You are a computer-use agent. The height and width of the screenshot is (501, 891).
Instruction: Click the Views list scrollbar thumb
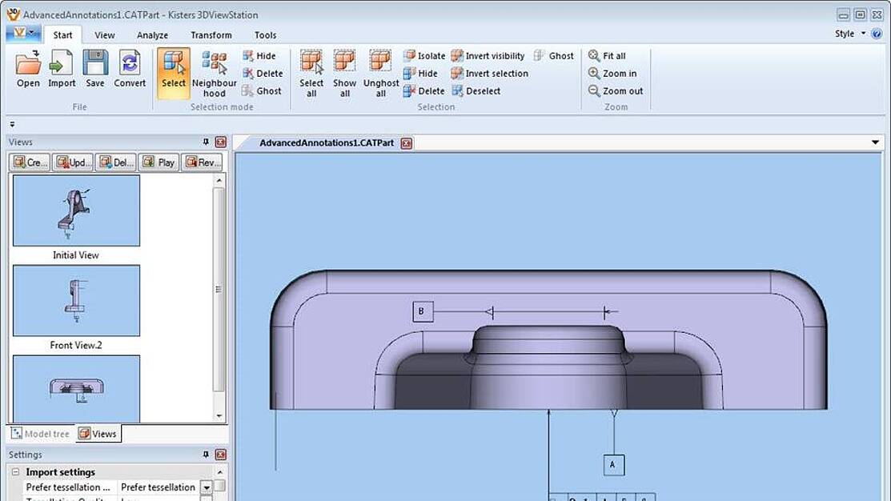(x=219, y=289)
